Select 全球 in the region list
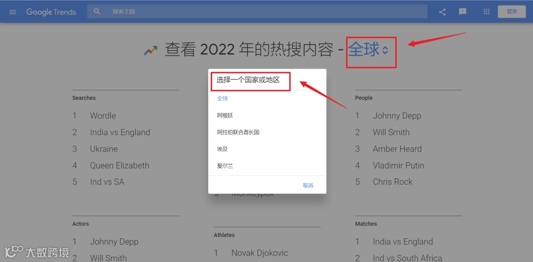The height and width of the screenshot is (262, 533). (267, 99)
